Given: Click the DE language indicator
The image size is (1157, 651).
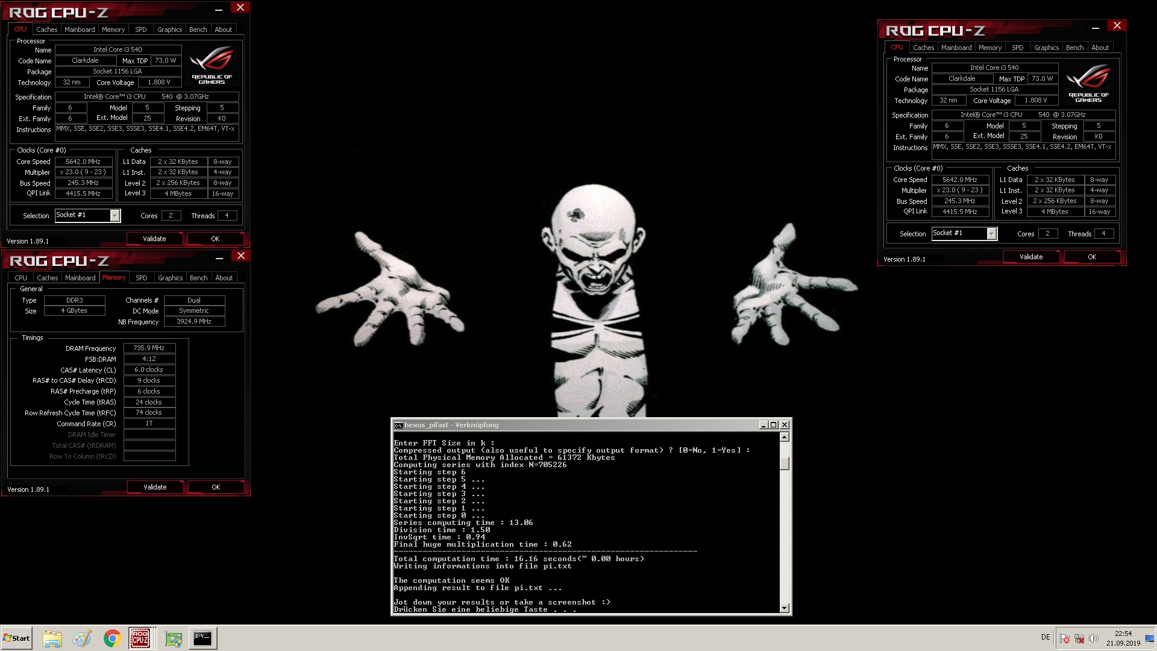Looking at the screenshot, I should 1046,637.
